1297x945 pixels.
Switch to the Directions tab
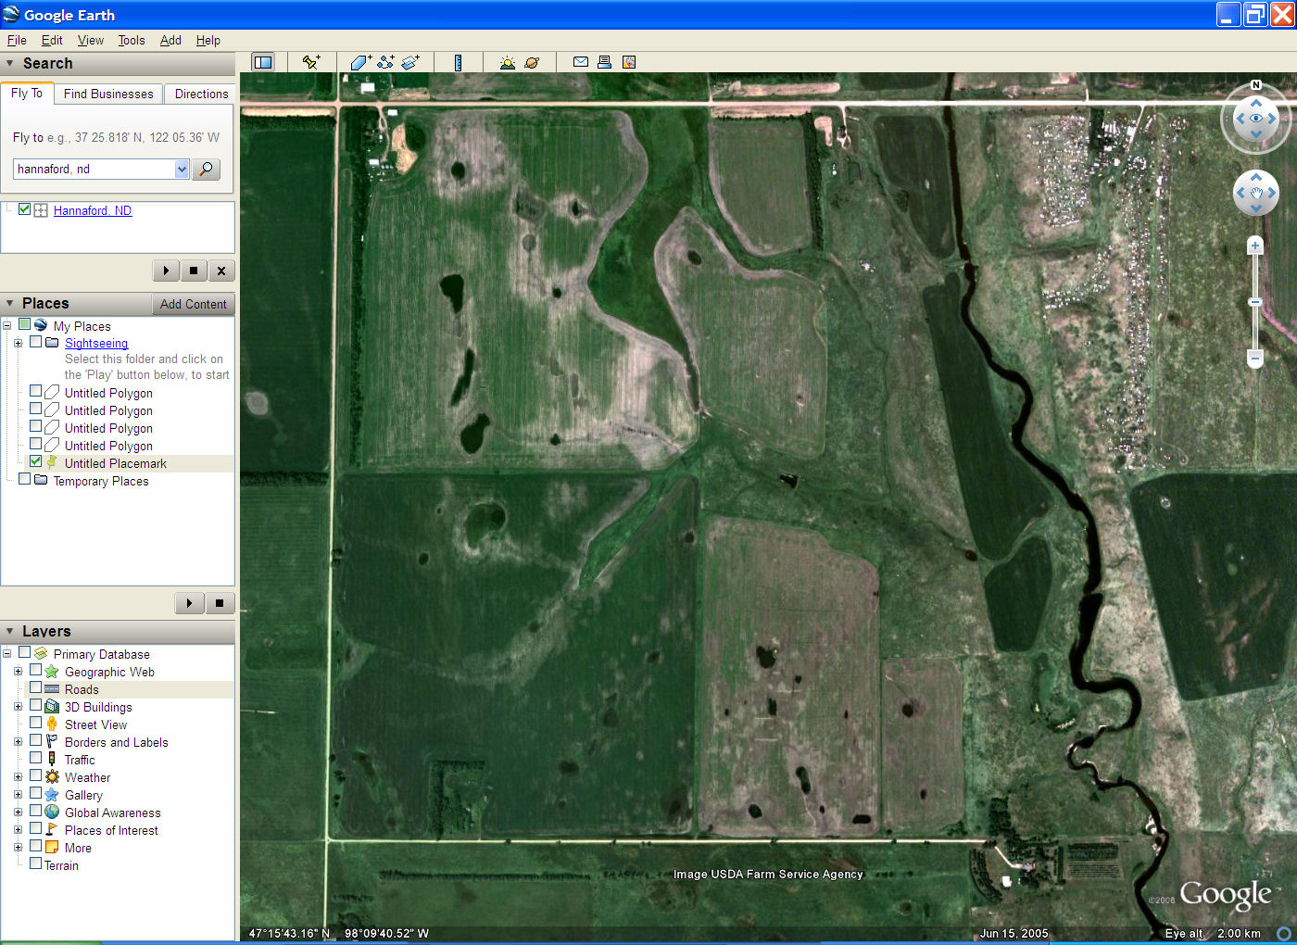point(201,94)
